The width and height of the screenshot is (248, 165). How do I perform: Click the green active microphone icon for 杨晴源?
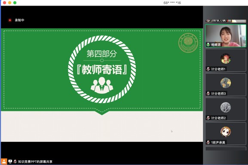click(x=208, y=45)
